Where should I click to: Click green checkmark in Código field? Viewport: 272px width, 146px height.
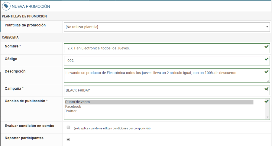[266, 59]
